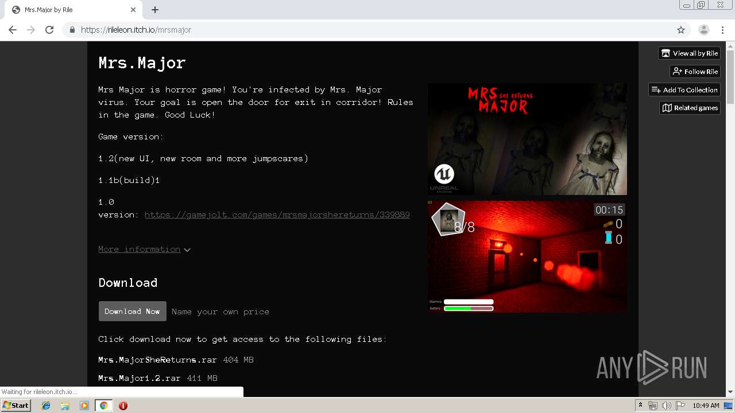The width and height of the screenshot is (735, 413).
Task: Click the page vertical scrollbar thumb
Action: pyautogui.click(x=730, y=77)
